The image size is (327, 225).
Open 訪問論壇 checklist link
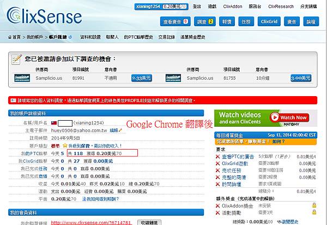pyautogui.click(x=231, y=184)
